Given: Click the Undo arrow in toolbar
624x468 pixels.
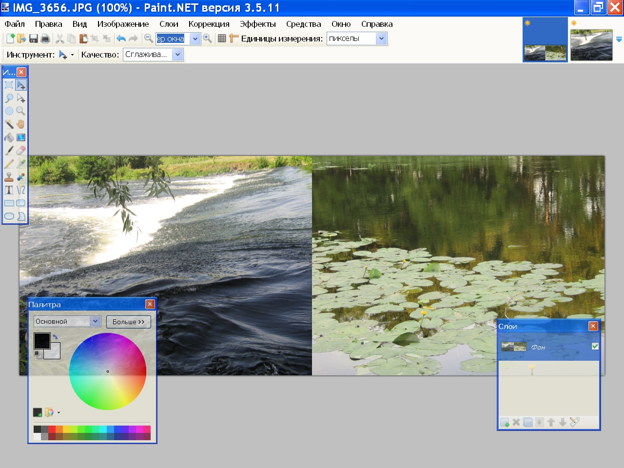Looking at the screenshot, I should click(x=121, y=39).
